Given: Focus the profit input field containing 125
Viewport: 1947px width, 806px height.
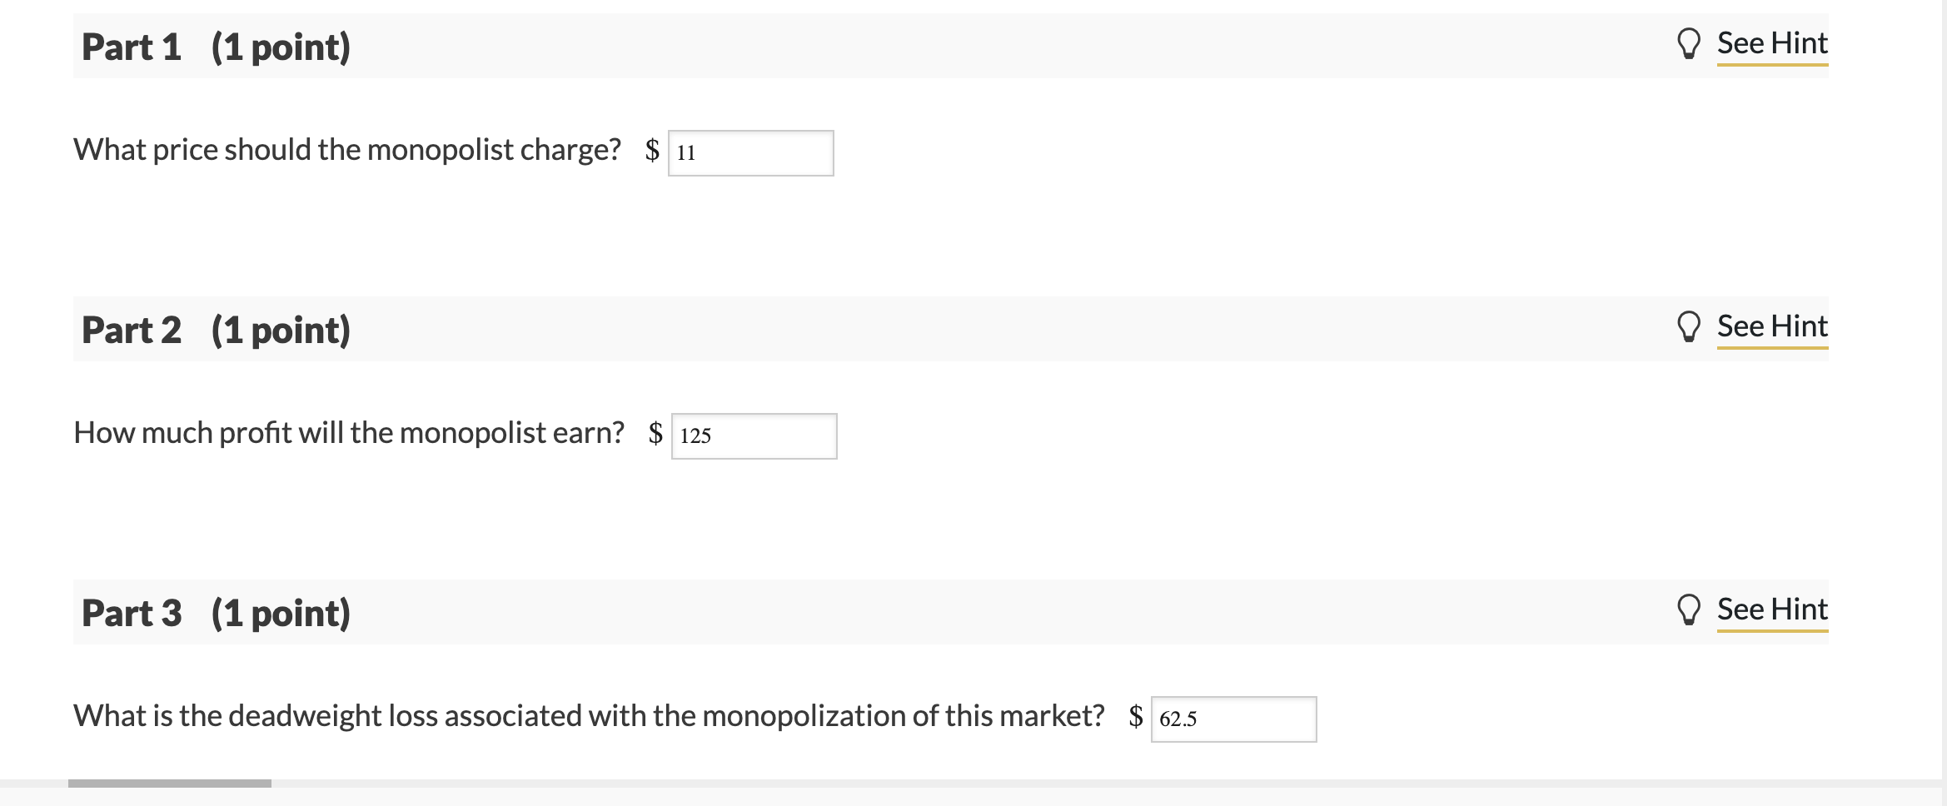Looking at the screenshot, I should click(754, 436).
